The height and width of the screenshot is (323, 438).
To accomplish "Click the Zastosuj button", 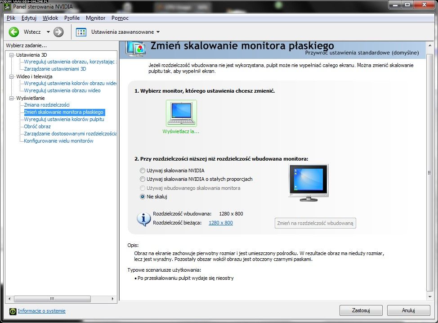I will tap(361, 310).
